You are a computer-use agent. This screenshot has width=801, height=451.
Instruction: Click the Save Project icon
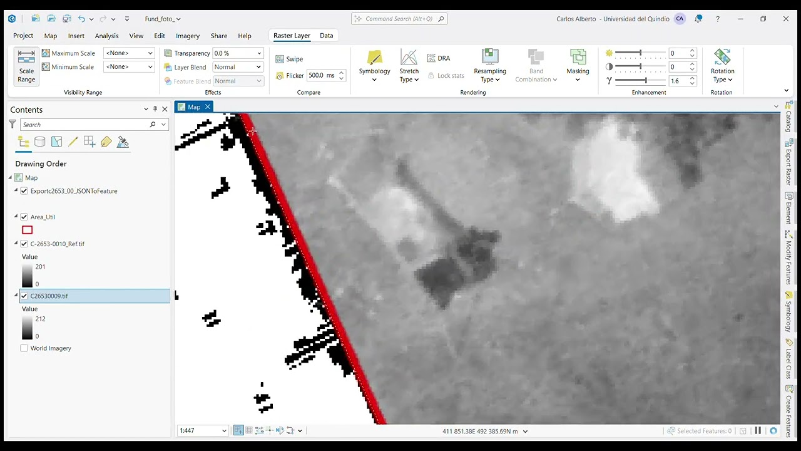pyautogui.click(x=66, y=19)
